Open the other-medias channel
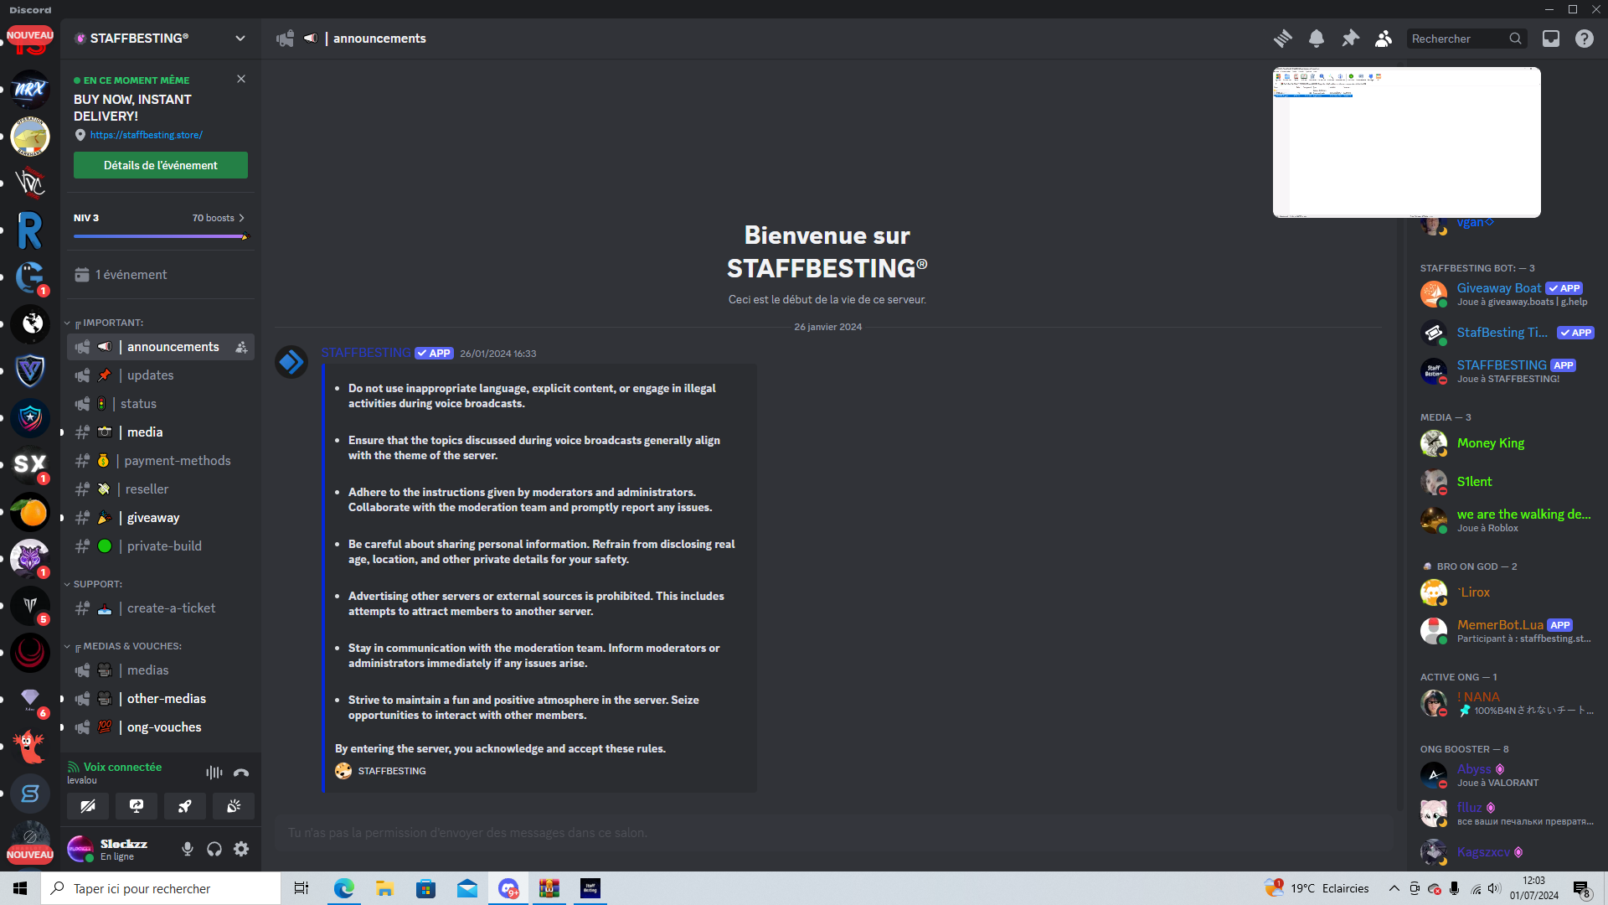The height and width of the screenshot is (905, 1608). (161, 699)
